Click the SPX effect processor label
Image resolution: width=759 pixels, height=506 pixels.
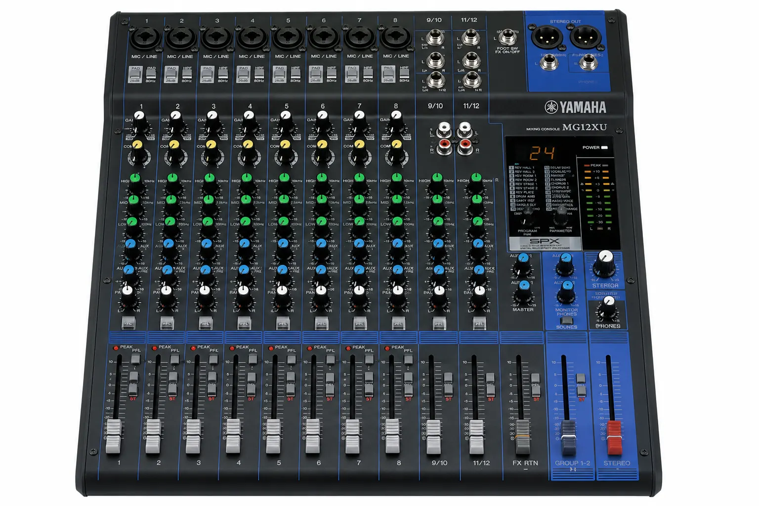(545, 241)
